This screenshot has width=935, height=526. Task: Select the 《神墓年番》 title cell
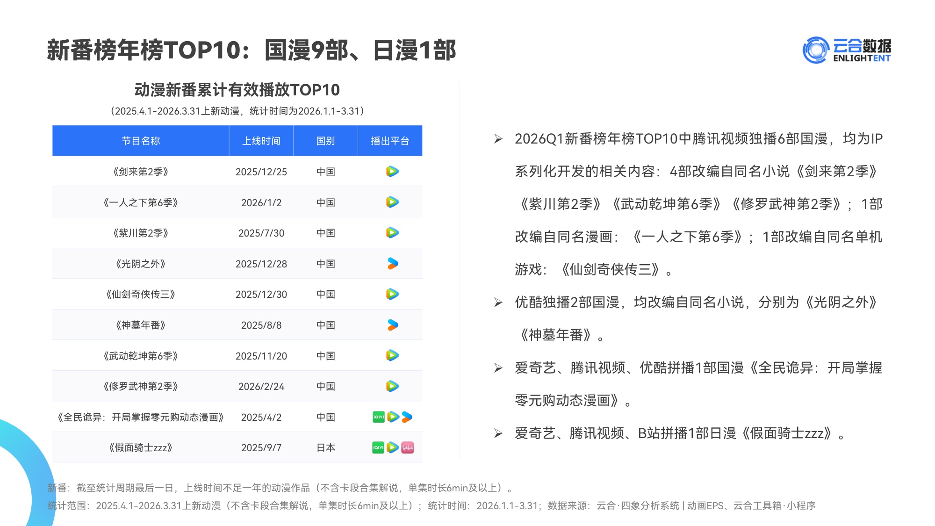tap(141, 325)
